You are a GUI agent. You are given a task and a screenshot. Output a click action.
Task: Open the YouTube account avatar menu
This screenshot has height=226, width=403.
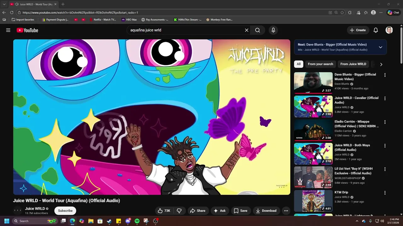click(389, 30)
